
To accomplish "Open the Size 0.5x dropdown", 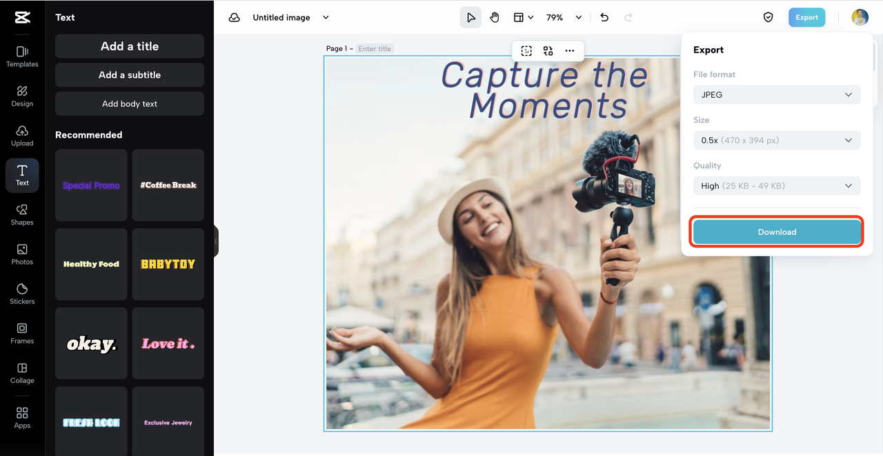I will tap(777, 140).
